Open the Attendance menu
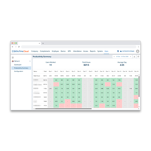 [77, 51]
